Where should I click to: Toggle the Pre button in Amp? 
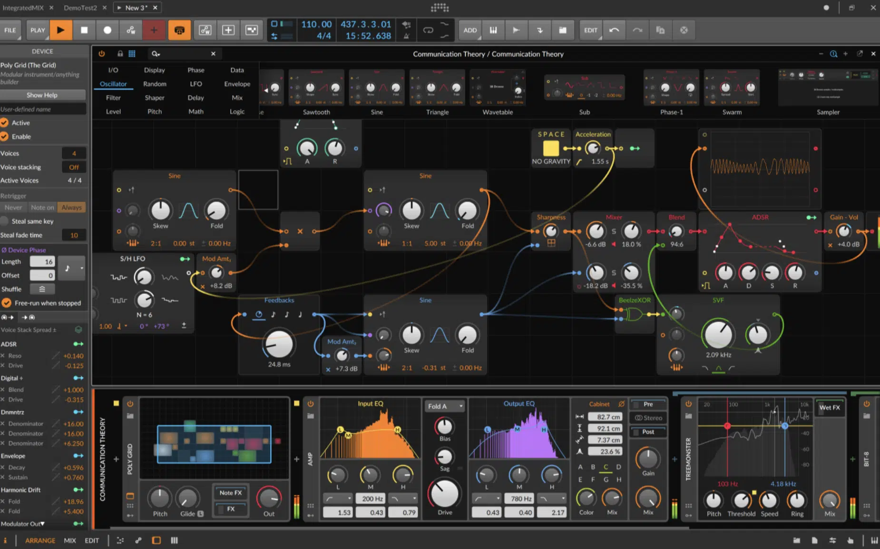coord(648,404)
